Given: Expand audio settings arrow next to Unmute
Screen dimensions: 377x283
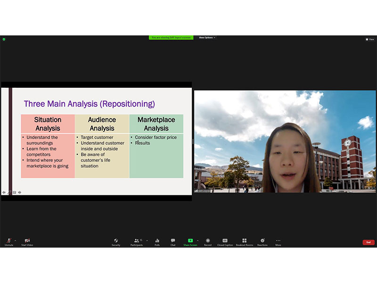Looking at the screenshot, I should tap(15, 240).
